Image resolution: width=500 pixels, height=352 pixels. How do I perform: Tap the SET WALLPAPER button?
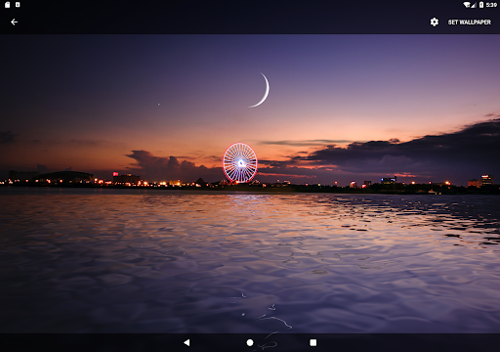pyautogui.click(x=470, y=22)
